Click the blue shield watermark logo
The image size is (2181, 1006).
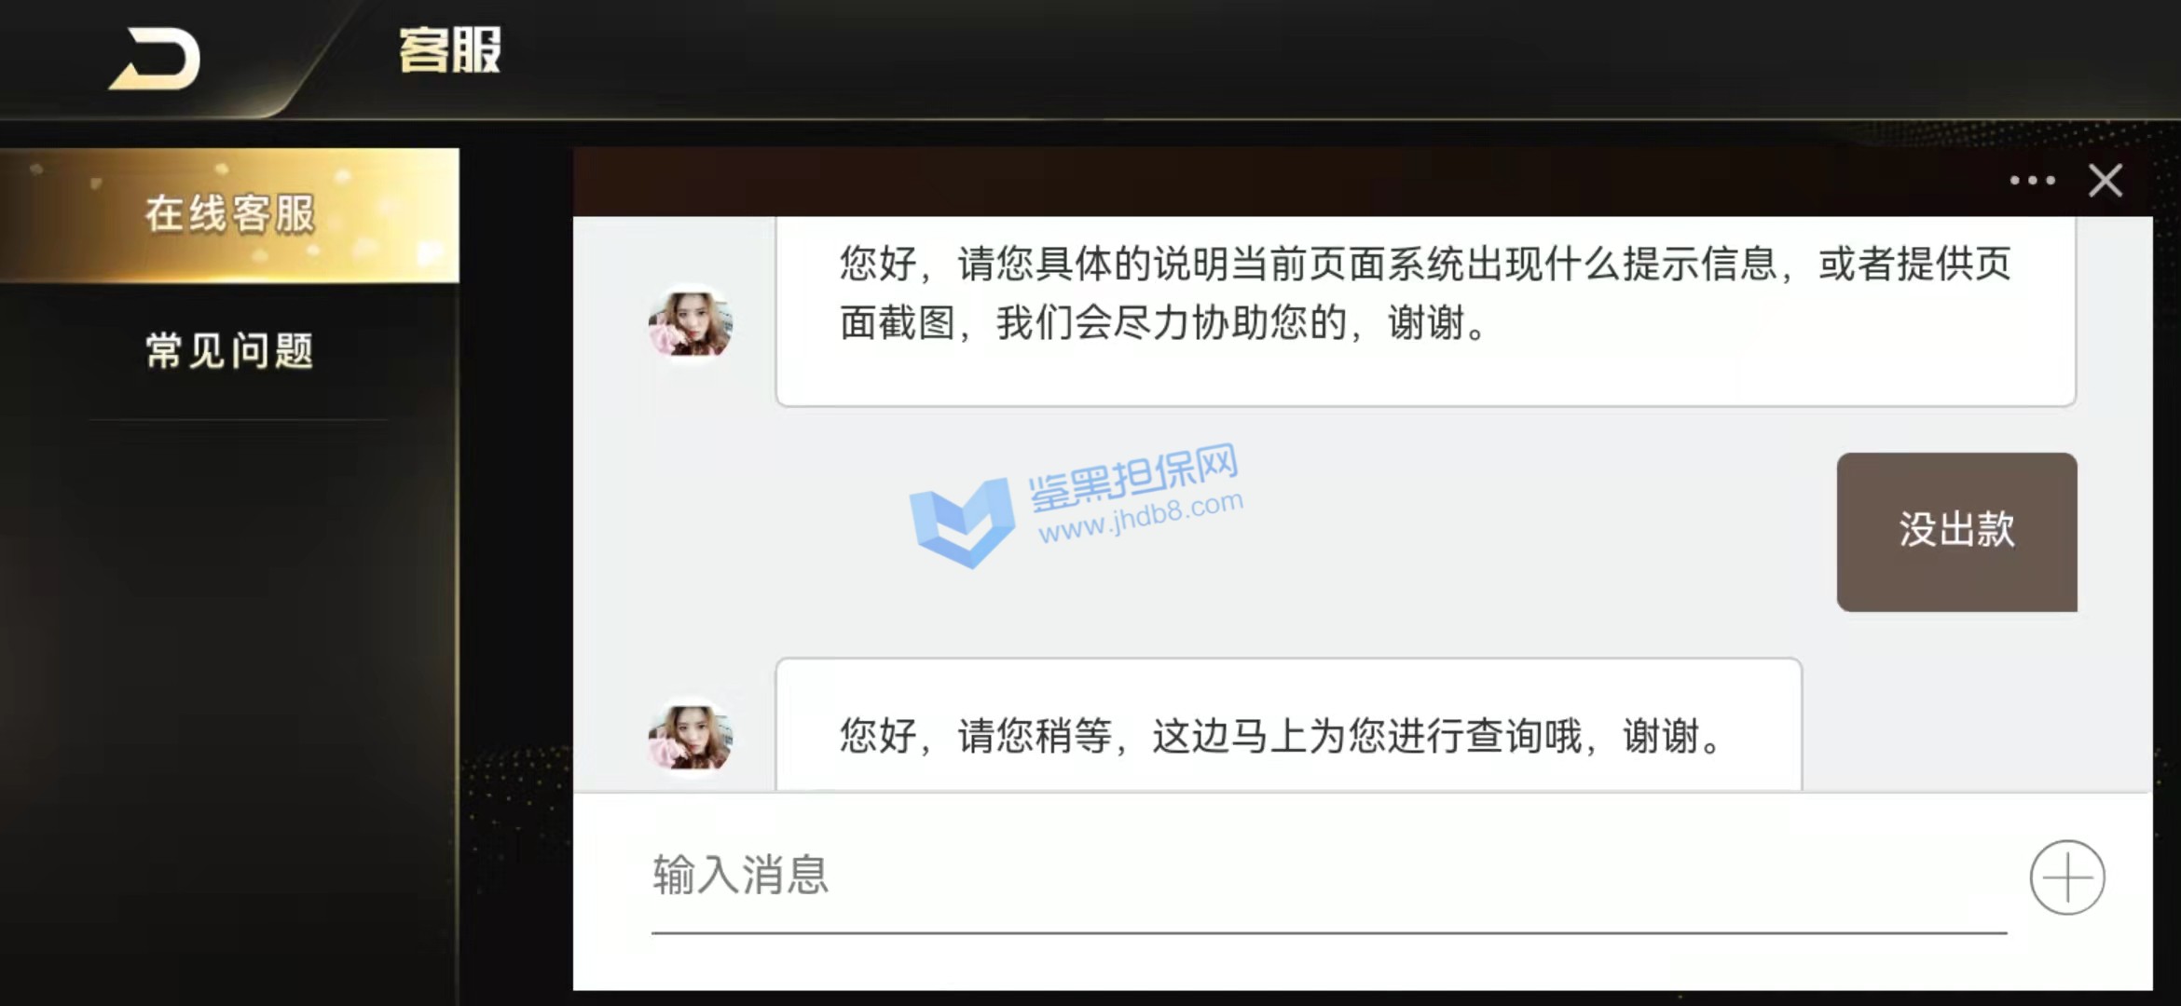[962, 523]
